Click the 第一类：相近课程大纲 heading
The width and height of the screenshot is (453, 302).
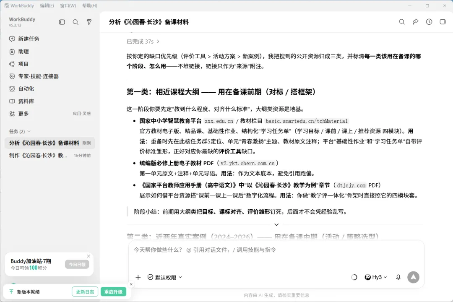(221, 92)
